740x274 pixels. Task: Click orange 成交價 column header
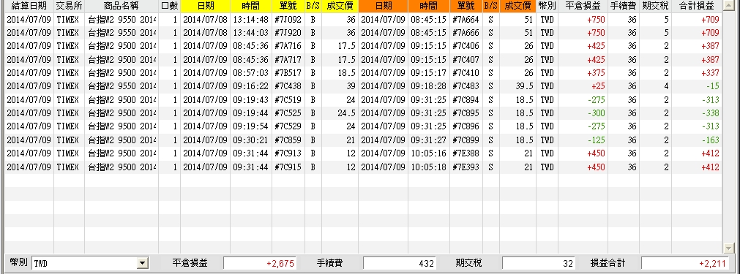(517, 6)
